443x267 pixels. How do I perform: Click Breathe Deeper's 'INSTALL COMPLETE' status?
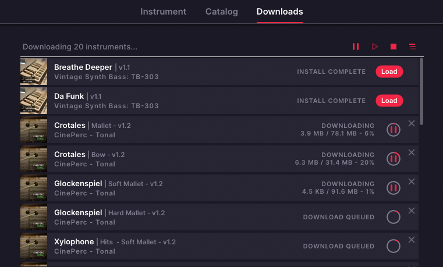[331, 72]
